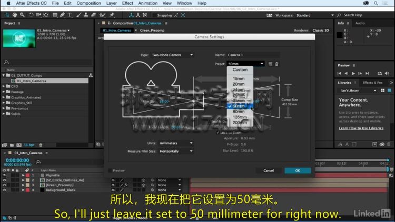Image resolution: width=395 pixels, height=222 pixels.
Task: Click the Local Axis Mode icon
Action: 131,15
